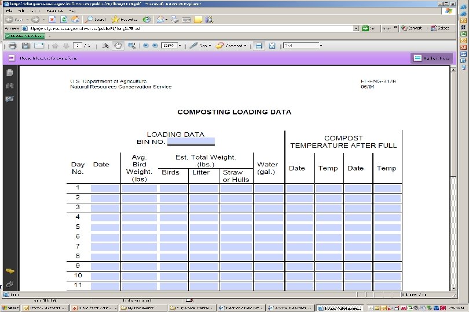469x312 pixels.
Task: Expand the address bar dropdown arrow
Action: 355,28
